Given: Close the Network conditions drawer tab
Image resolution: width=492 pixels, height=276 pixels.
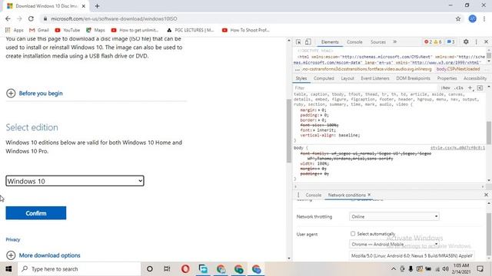Looking at the screenshot, I should click(369, 195).
